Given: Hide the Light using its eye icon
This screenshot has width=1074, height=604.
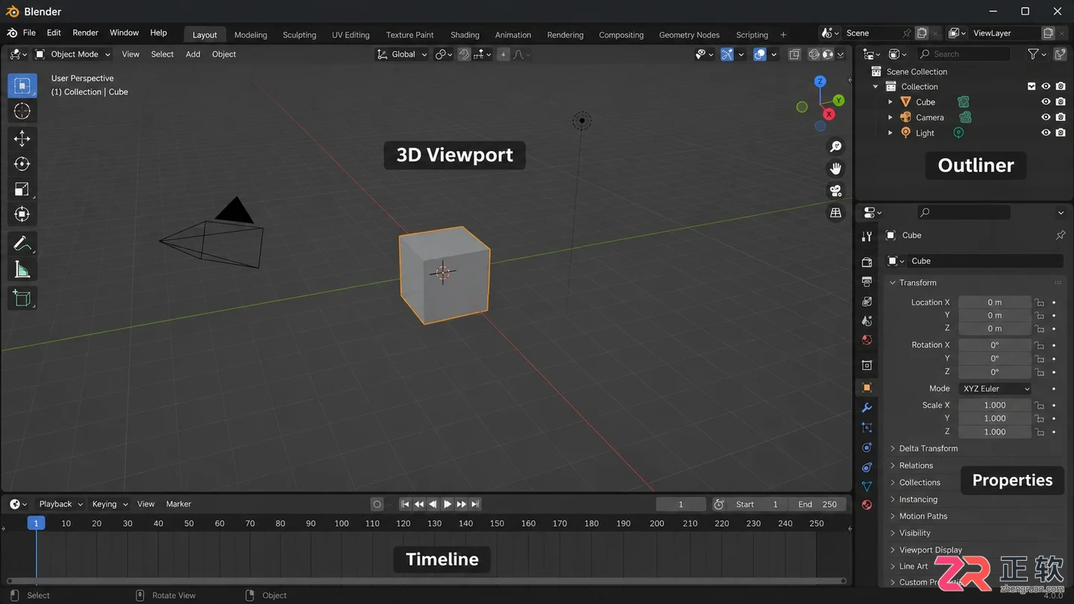Looking at the screenshot, I should coord(1046,133).
